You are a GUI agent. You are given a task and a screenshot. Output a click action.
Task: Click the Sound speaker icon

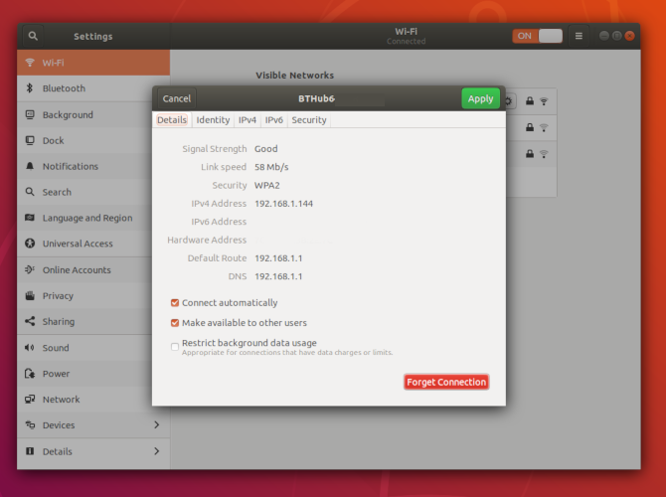(x=30, y=348)
